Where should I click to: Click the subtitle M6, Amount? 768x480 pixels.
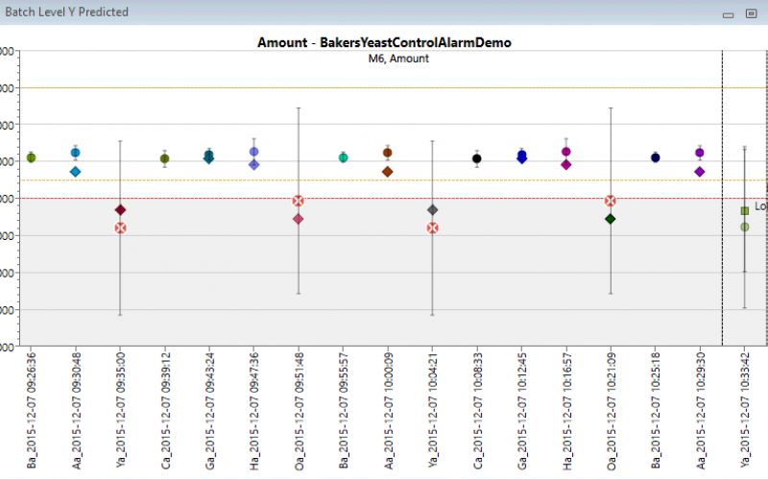[398, 59]
